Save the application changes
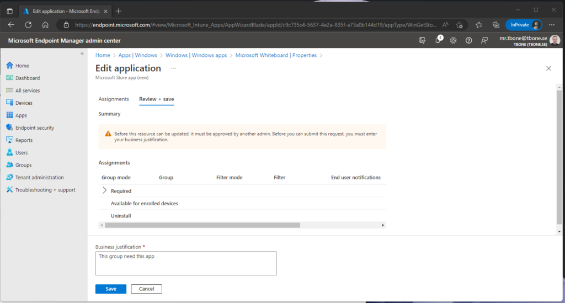Viewport: 565px width, 303px height. point(110,289)
